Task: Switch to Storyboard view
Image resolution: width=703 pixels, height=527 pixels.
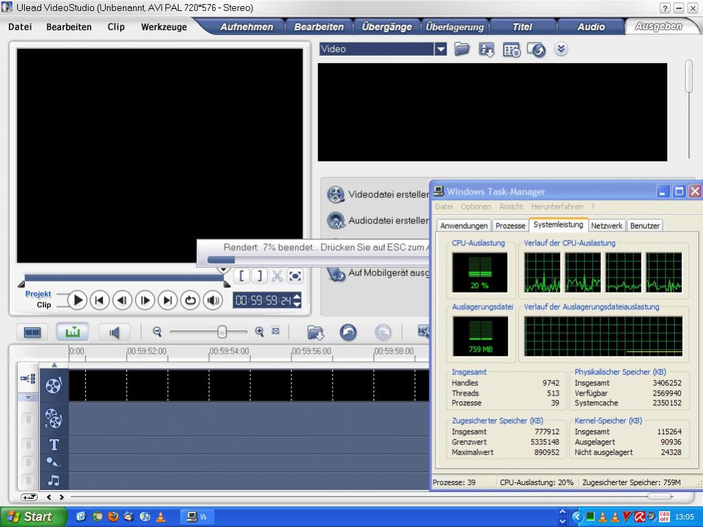Action: pos(32,332)
